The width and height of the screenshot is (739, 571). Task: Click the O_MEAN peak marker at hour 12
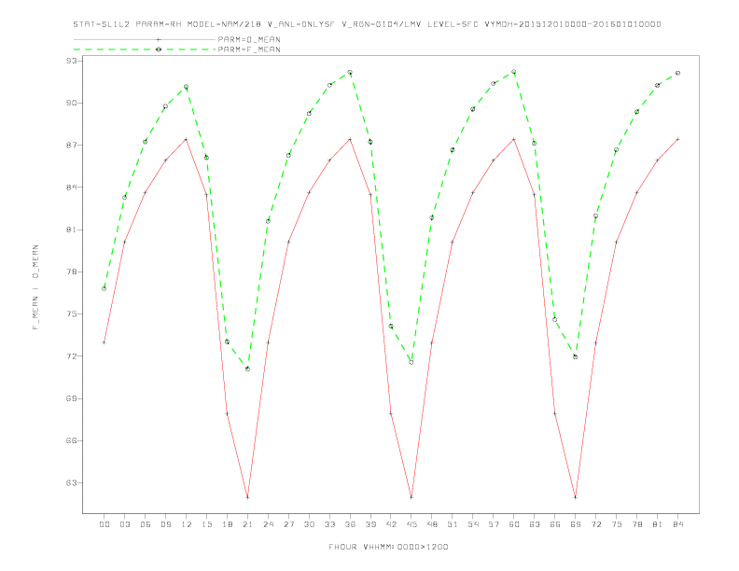click(187, 139)
